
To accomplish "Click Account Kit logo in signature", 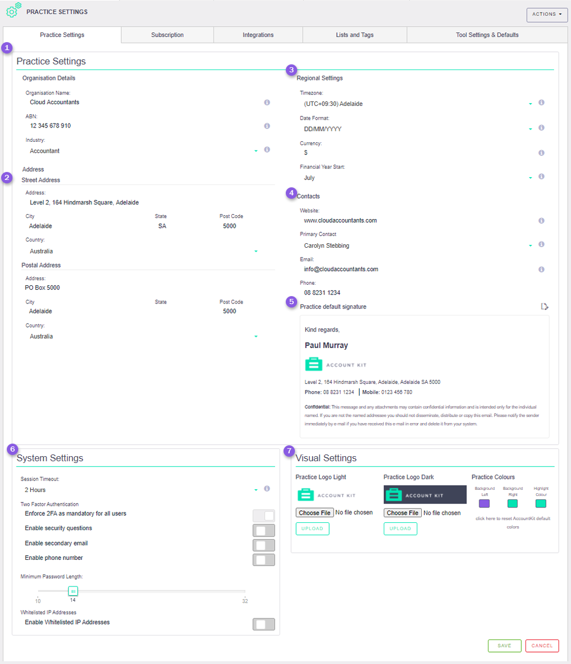I will tap(336, 364).
